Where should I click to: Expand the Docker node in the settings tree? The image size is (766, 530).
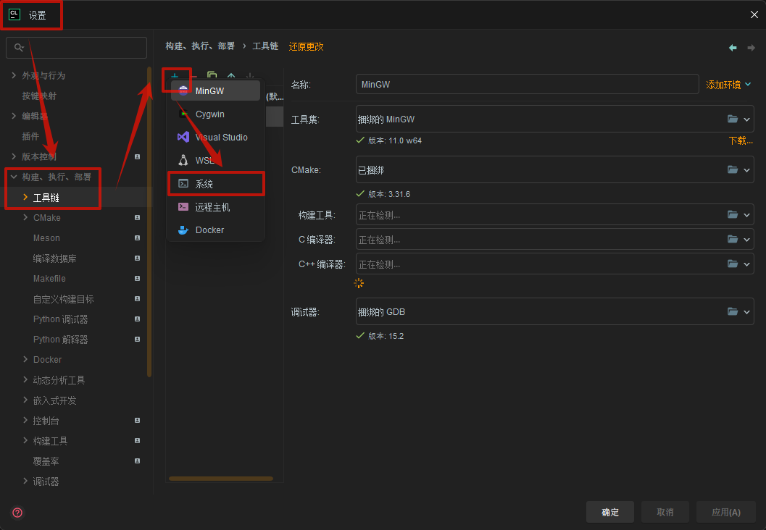click(x=25, y=359)
